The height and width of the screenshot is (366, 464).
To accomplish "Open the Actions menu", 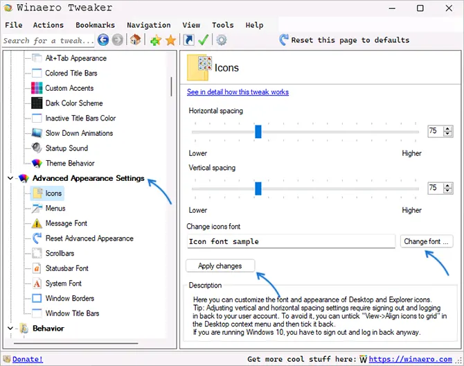I will click(x=48, y=25).
